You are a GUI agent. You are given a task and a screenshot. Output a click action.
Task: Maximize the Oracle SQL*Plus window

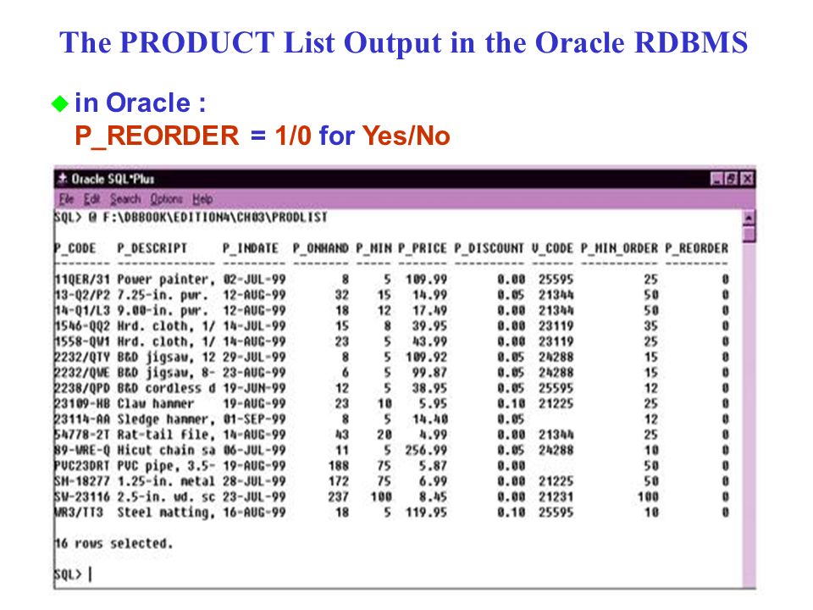(732, 179)
